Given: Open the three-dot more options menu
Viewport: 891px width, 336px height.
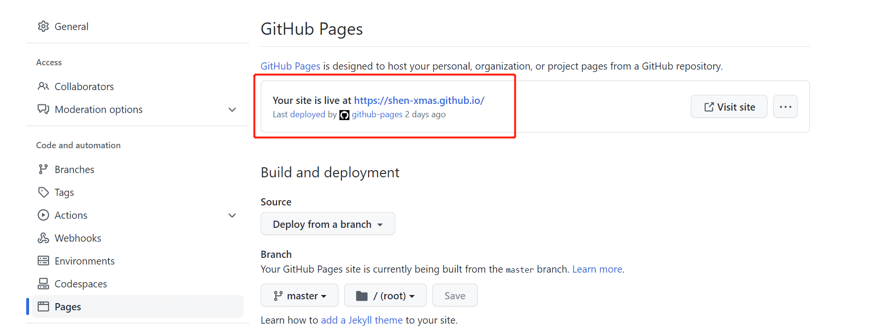Looking at the screenshot, I should pyautogui.click(x=785, y=107).
